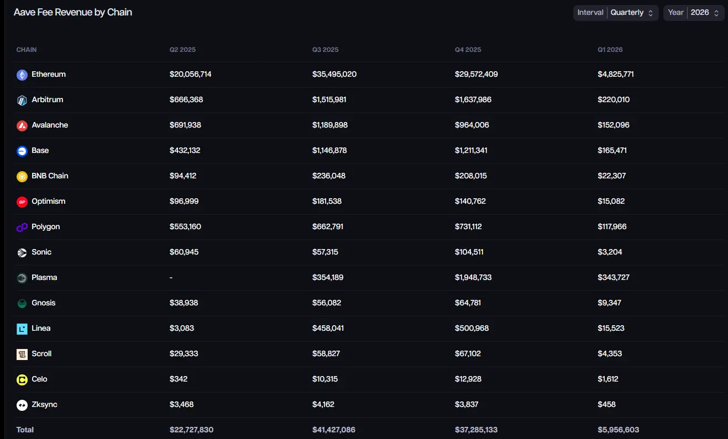
Task: Click the Linea chain icon
Action: [x=22, y=329]
